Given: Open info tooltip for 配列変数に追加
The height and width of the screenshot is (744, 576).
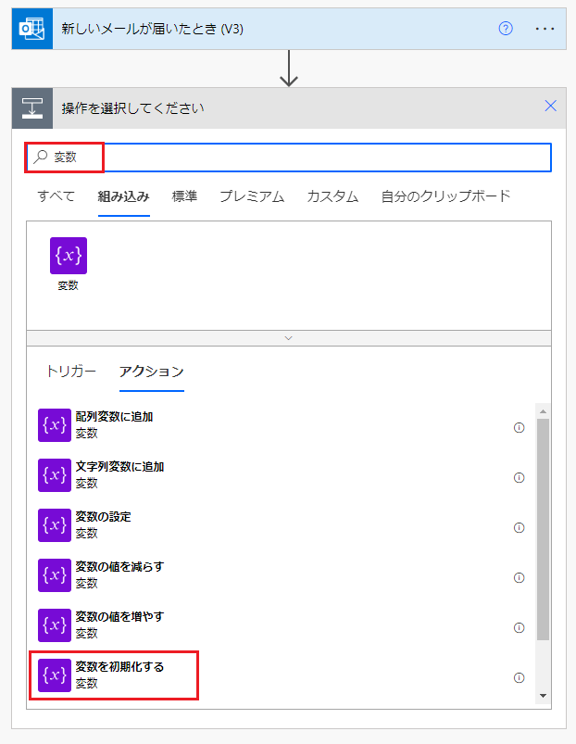Looking at the screenshot, I should tap(520, 427).
